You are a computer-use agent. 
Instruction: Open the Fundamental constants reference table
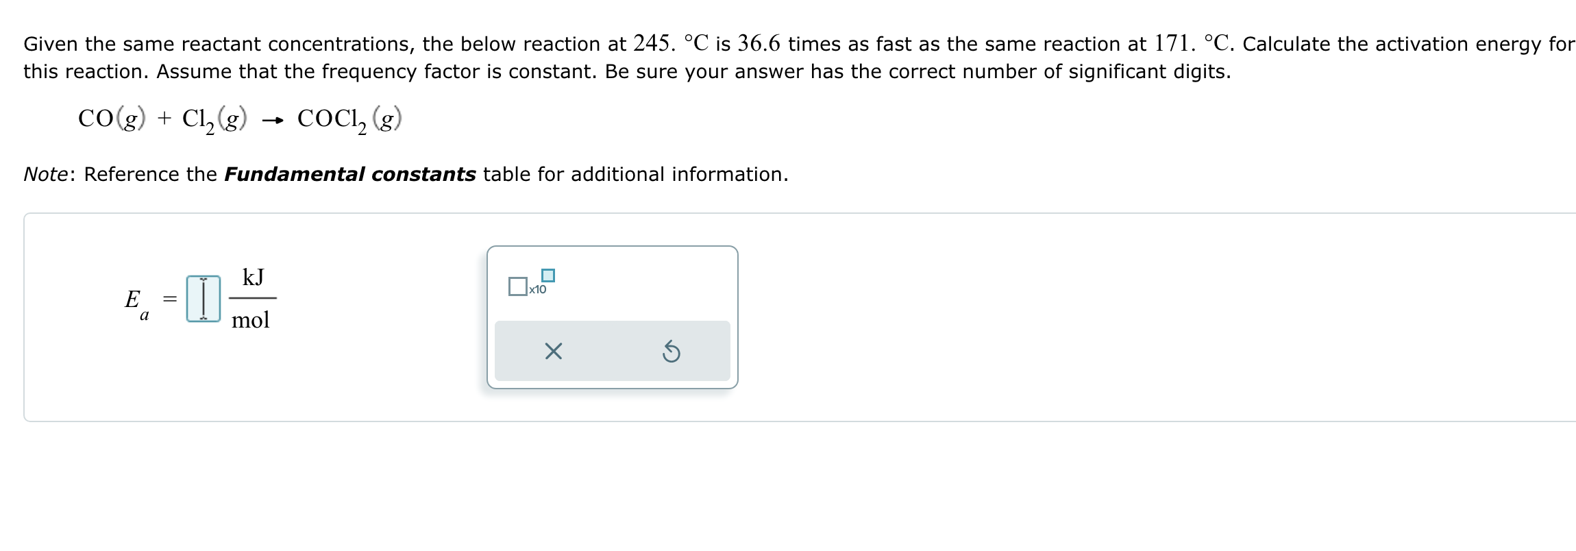[349, 174]
